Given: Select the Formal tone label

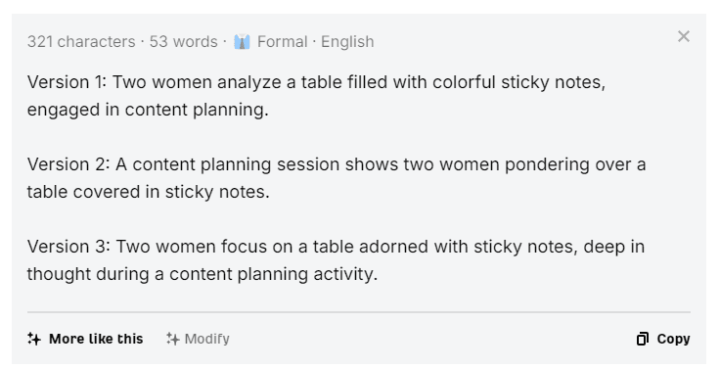Looking at the screenshot, I should (282, 41).
